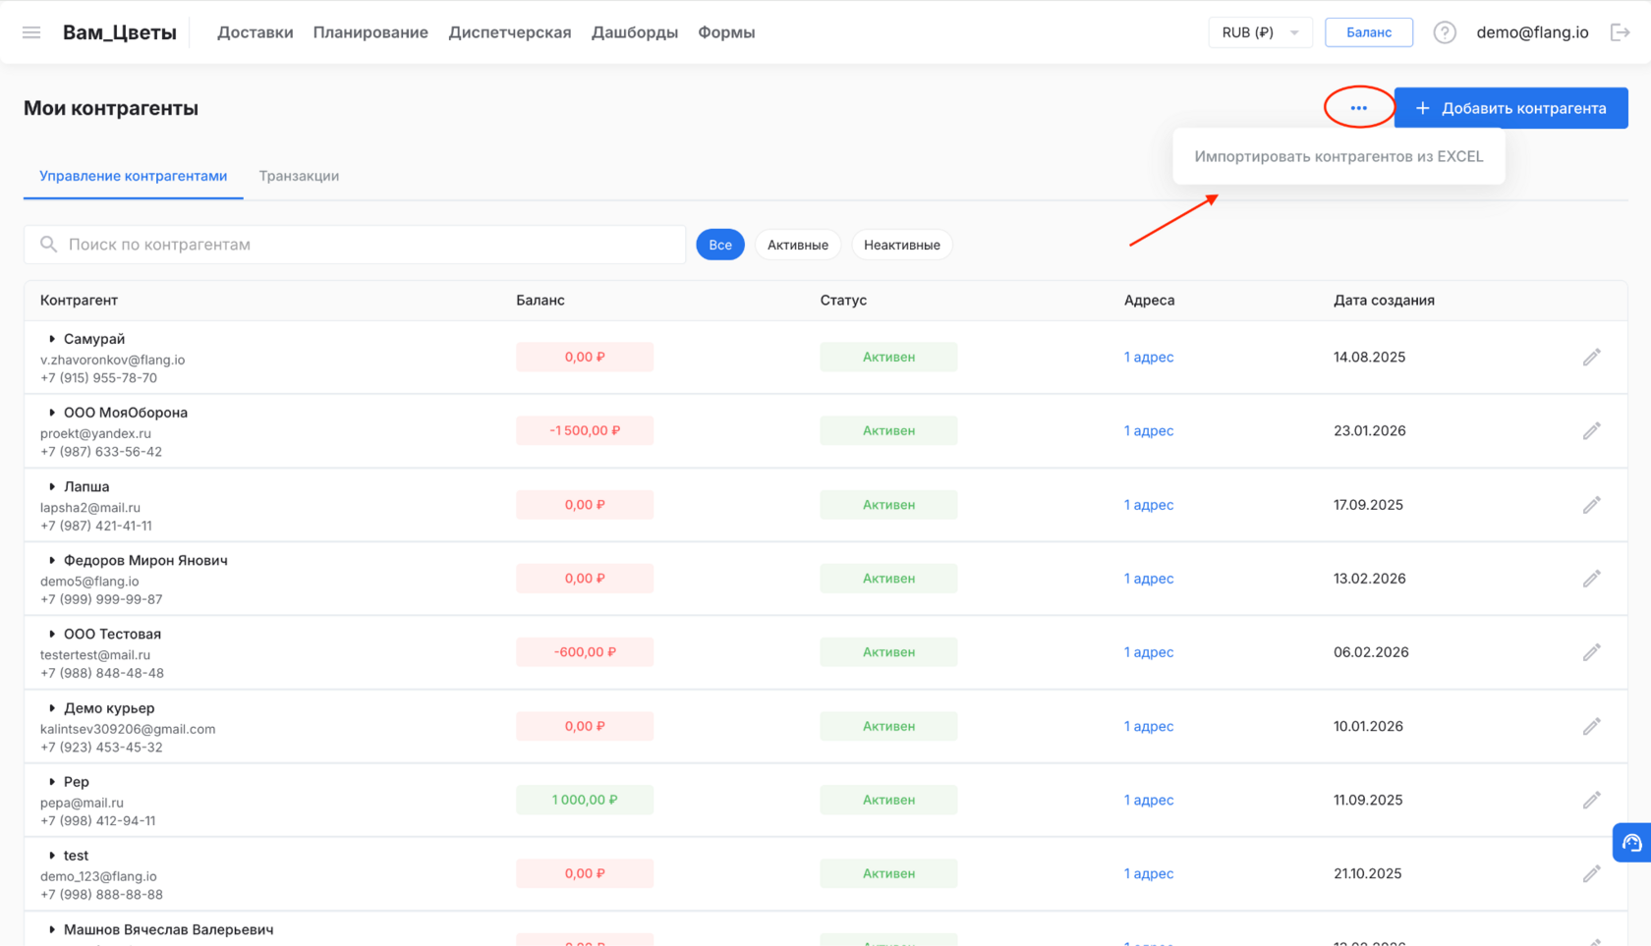Click the help question mark icon
The width and height of the screenshot is (1651, 946).
click(1444, 32)
